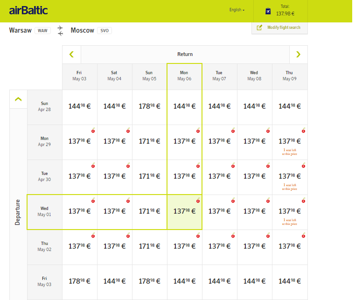Click '1 seat left' note for Apr 30
Image resolution: width=355 pixels, height=300 pixels.
pos(290,187)
